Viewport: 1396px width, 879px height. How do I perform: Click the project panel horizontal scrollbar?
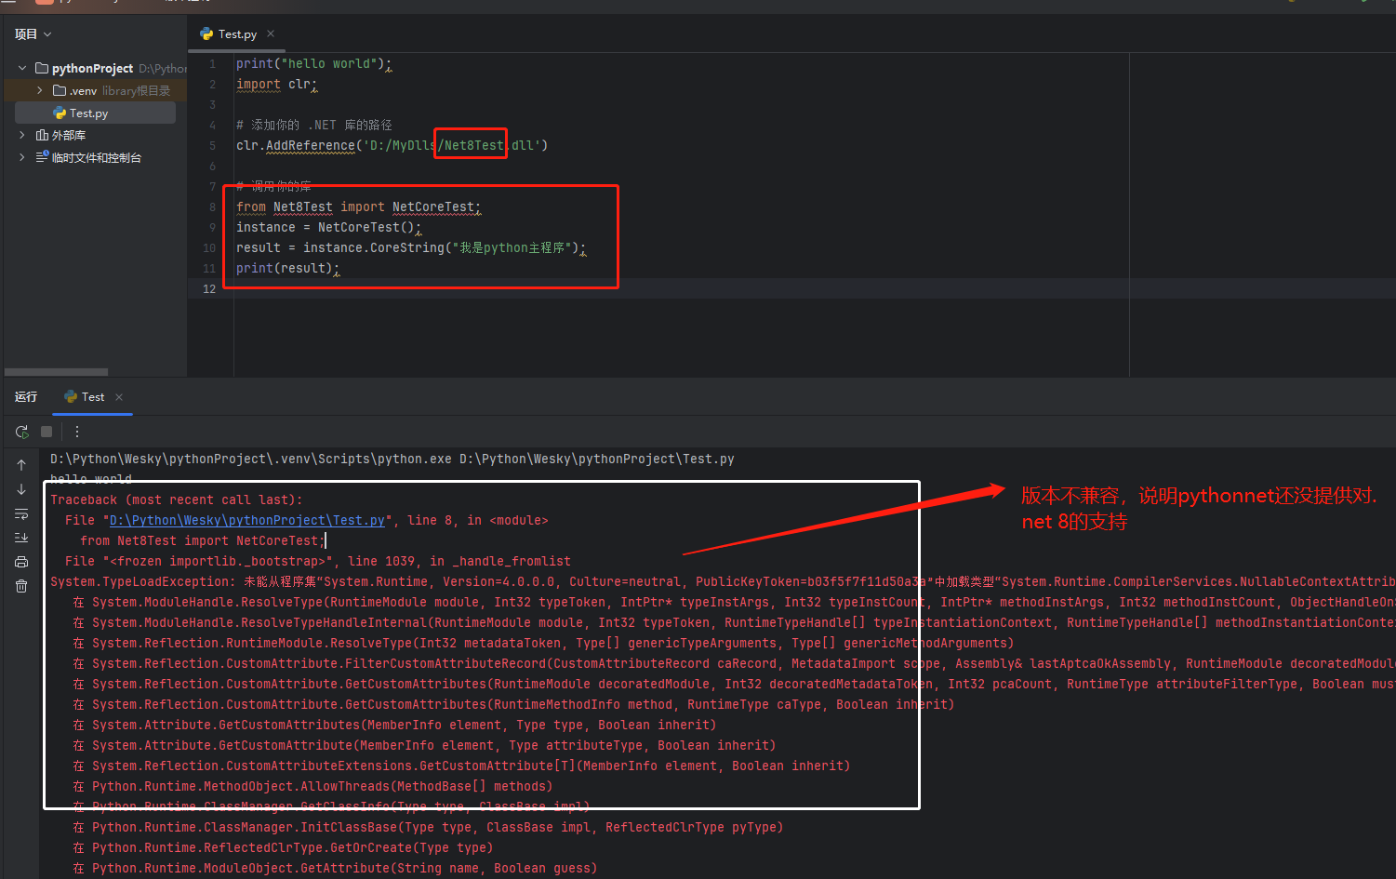tap(56, 372)
